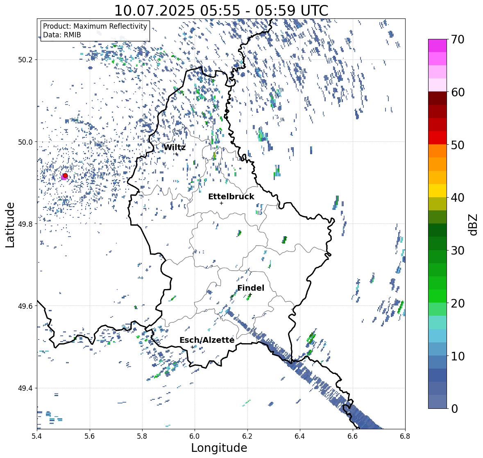The width and height of the screenshot is (483, 458).
Task: Click the plot title '10.07.2025 05:55 - 05:59 UTC'
Action: click(x=221, y=11)
